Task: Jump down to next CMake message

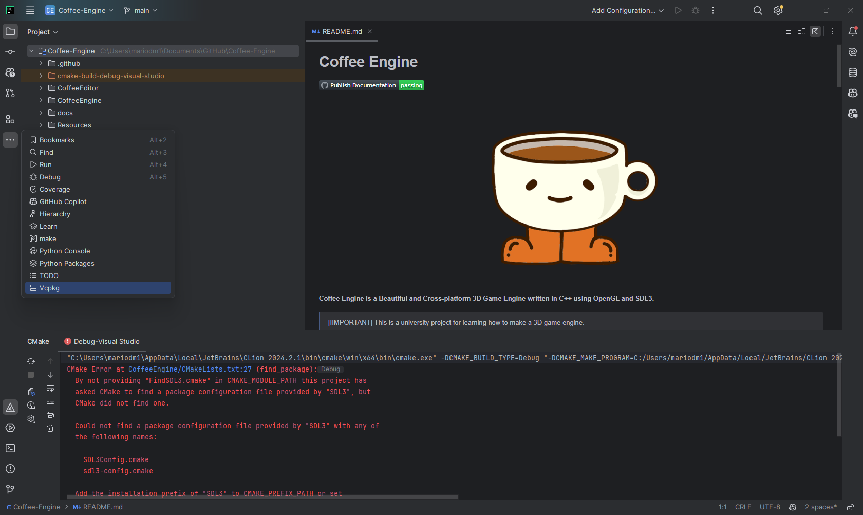Action: (50, 375)
